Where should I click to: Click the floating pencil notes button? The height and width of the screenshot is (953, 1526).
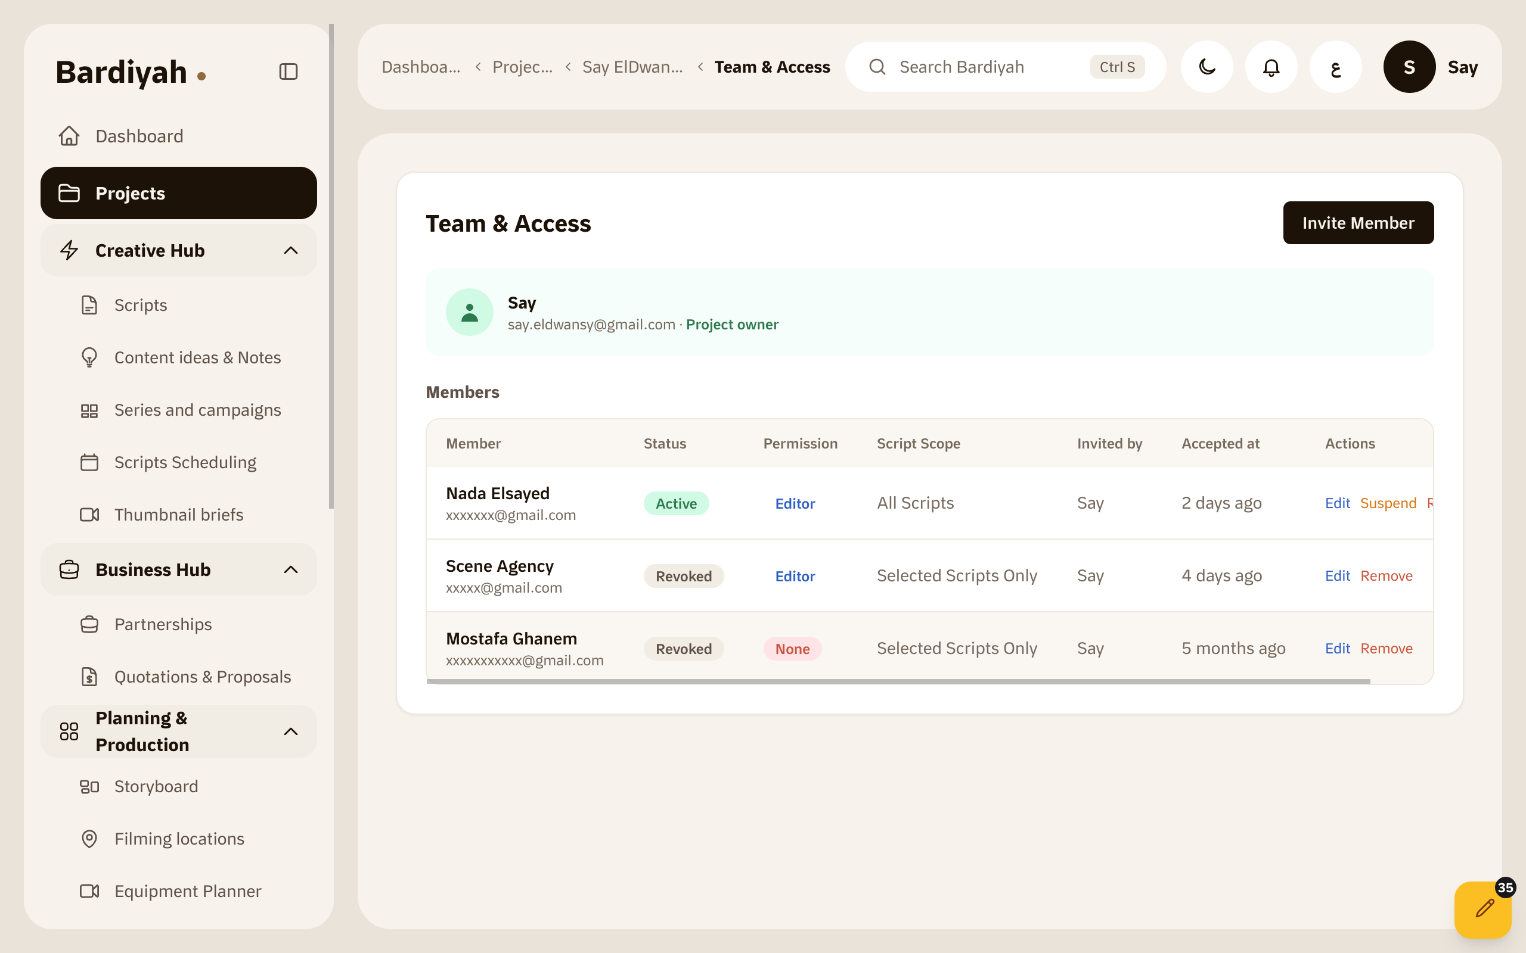1483,910
